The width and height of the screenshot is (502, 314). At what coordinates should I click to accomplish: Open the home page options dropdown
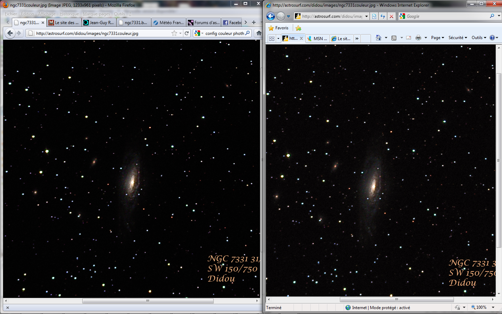(x=386, y=38)
